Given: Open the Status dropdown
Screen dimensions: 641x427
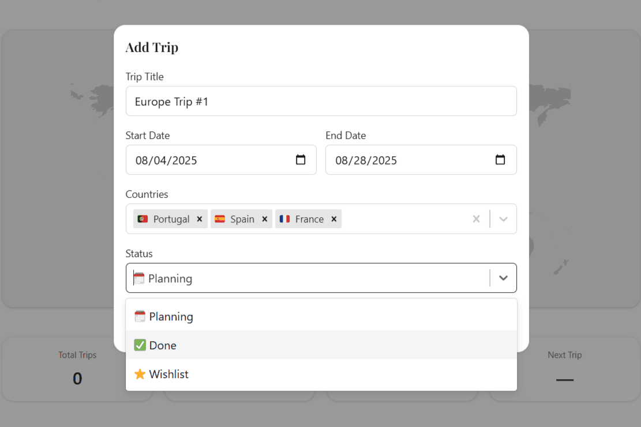Looking at the screenshot, I should (x=503, y=278).
